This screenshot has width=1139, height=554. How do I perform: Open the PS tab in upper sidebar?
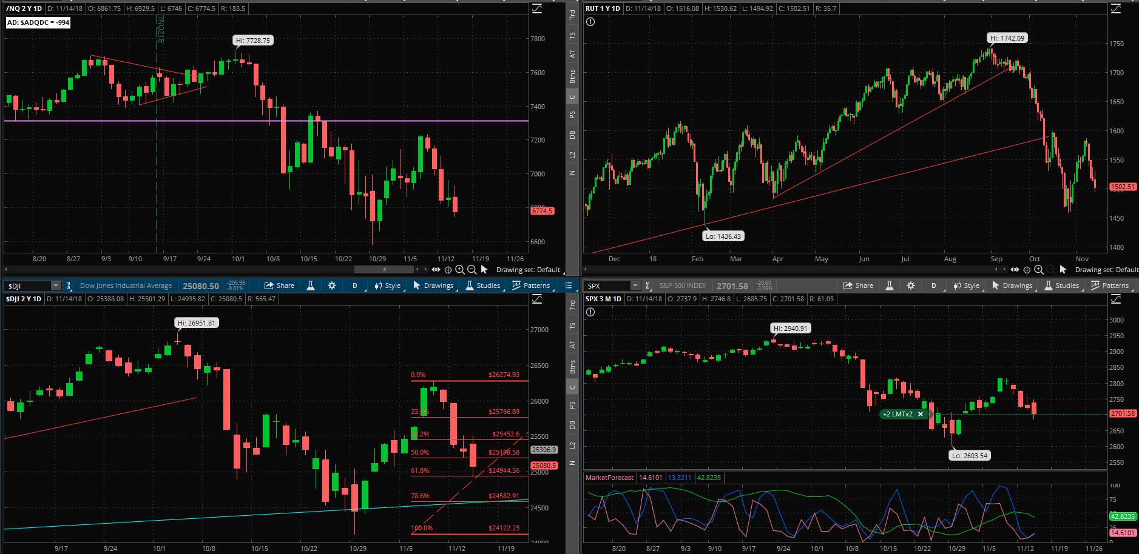pyautogui.click(x=572, y=115)
